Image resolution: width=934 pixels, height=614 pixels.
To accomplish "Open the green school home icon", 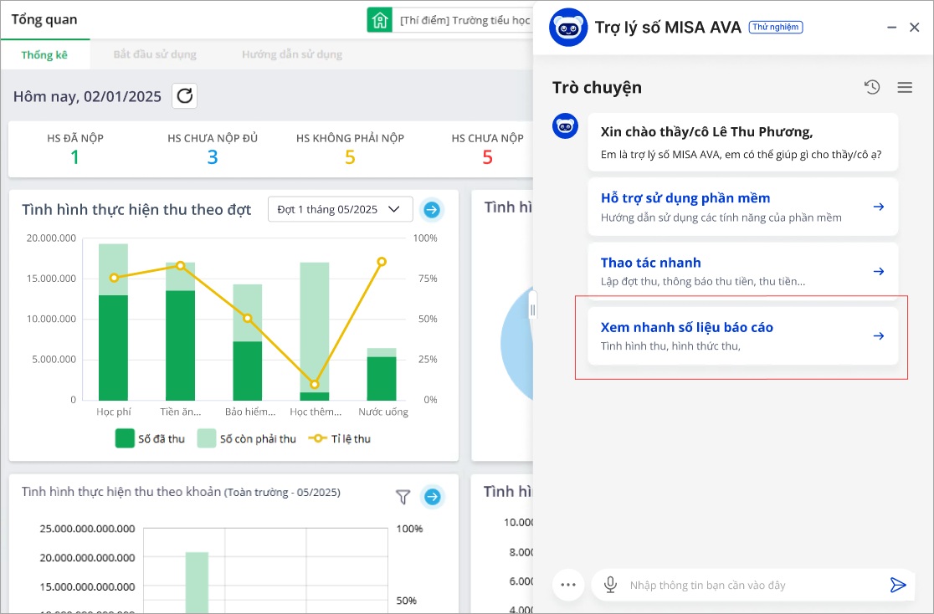I will point(379,20).
